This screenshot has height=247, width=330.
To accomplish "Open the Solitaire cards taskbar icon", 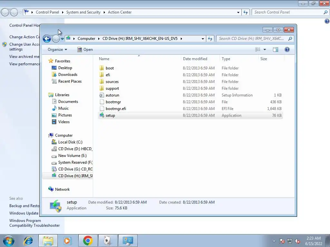I will (108, 241).
